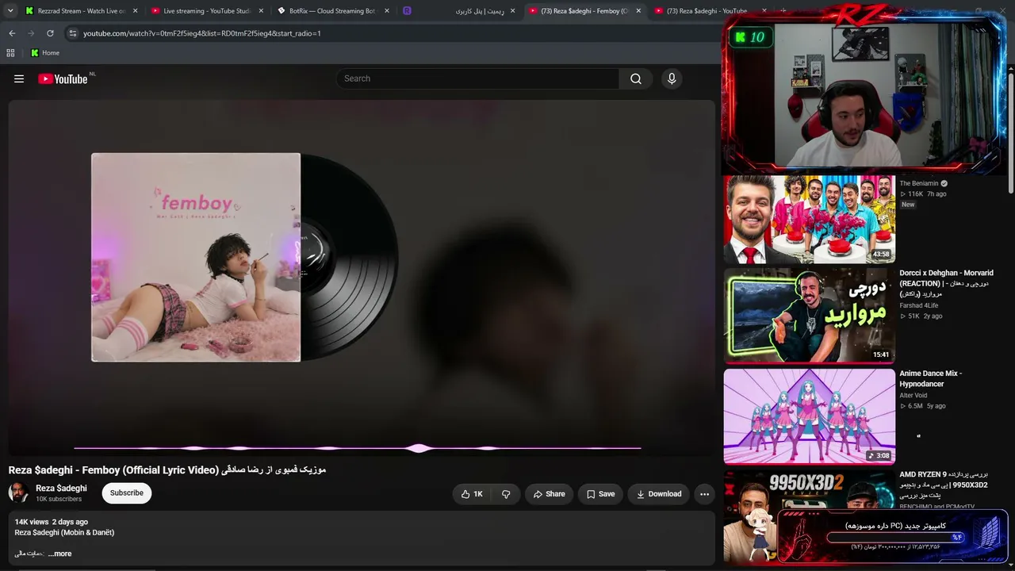
Task: Click the Reza $adeghi (Mobin & Danët) description line
Action: pyautogui.click(x=64, y=532)
